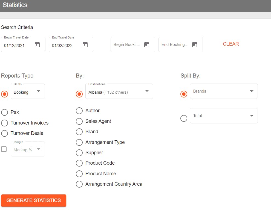Select Sales Agent grouping option
This screenshot has height=213, width=271.
[79, 121]
